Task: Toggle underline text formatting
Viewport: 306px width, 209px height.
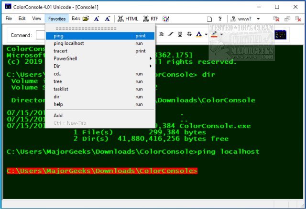Action: (180, 34)
